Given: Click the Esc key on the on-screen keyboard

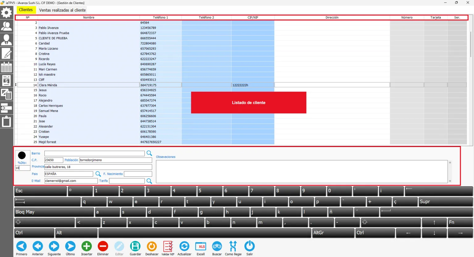Looking at the screenshot, I should (41, 191).
